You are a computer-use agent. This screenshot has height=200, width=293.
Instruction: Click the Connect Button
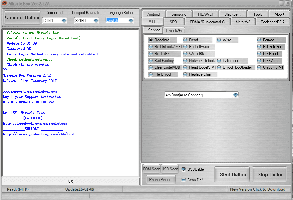22,17
